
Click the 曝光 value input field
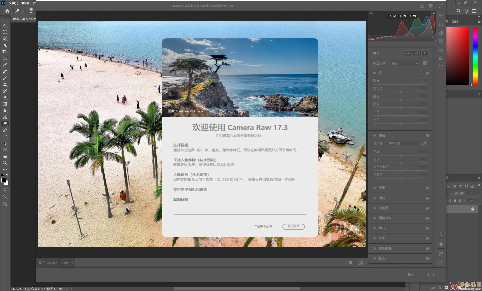pyautogui.click(x=422, y=81)
